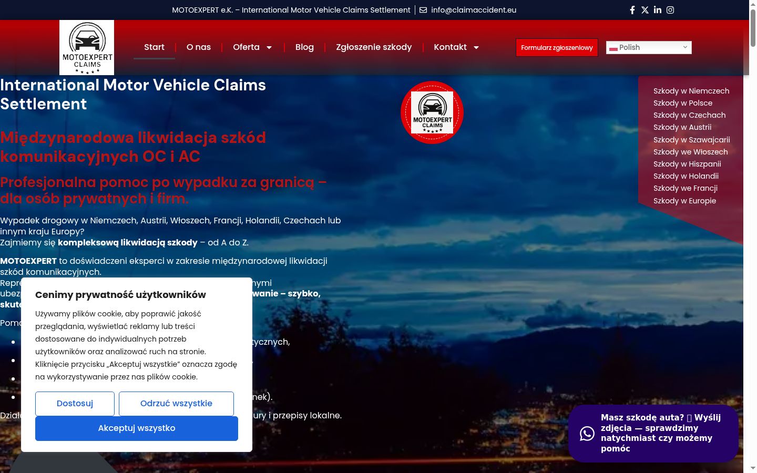Click the scrollbar down arrow

[753, 468]
